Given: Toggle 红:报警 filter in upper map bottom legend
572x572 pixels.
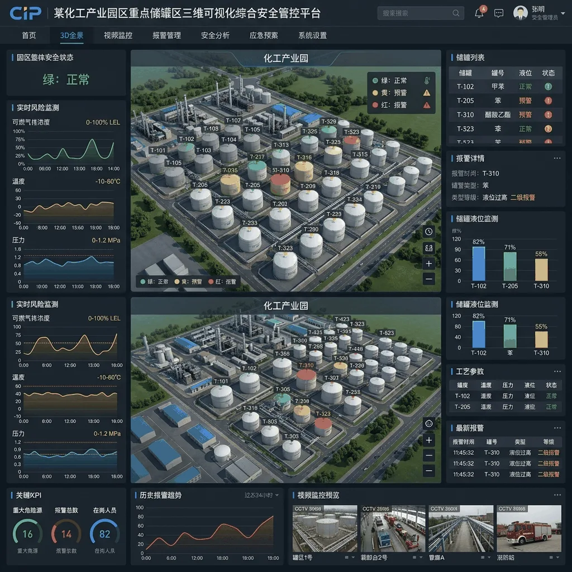Looking at the screenshot, I should [x=222, y=282].
